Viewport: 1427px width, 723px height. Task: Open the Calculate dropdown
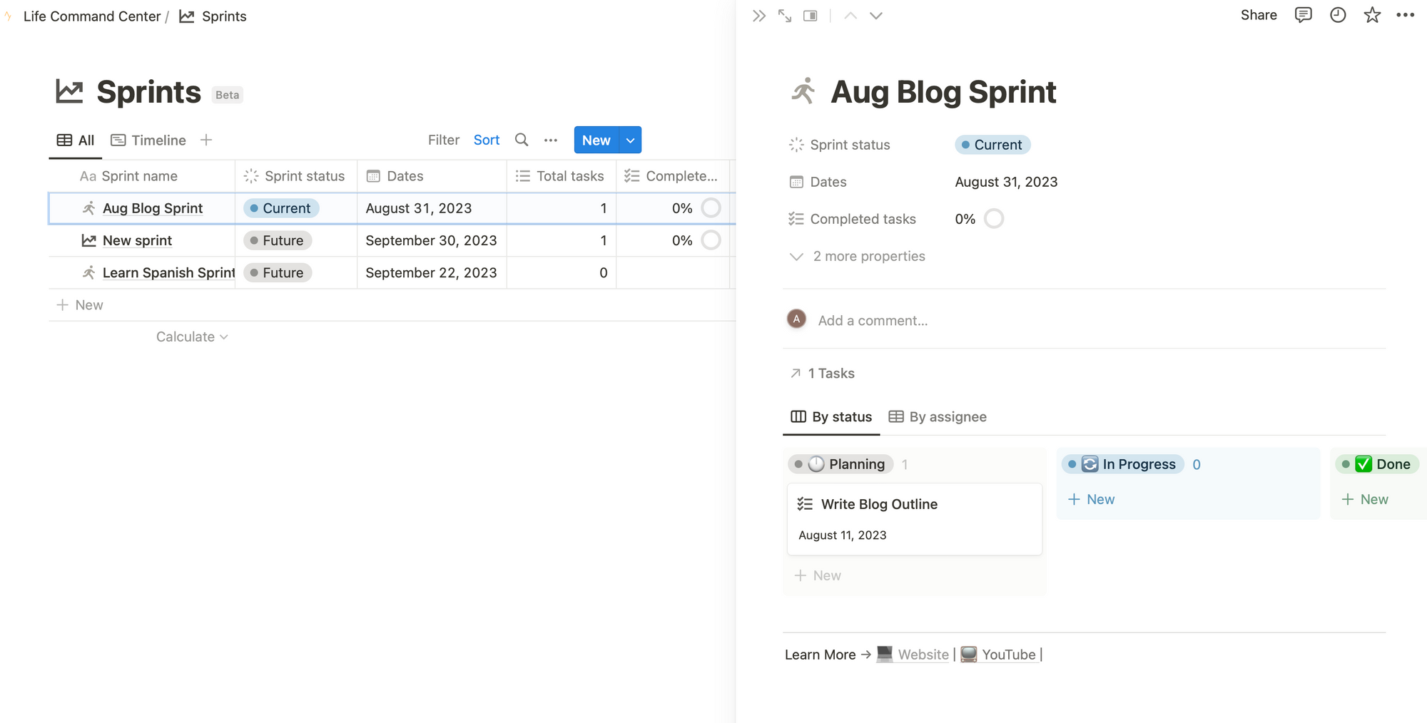click(x=192, y=337)
